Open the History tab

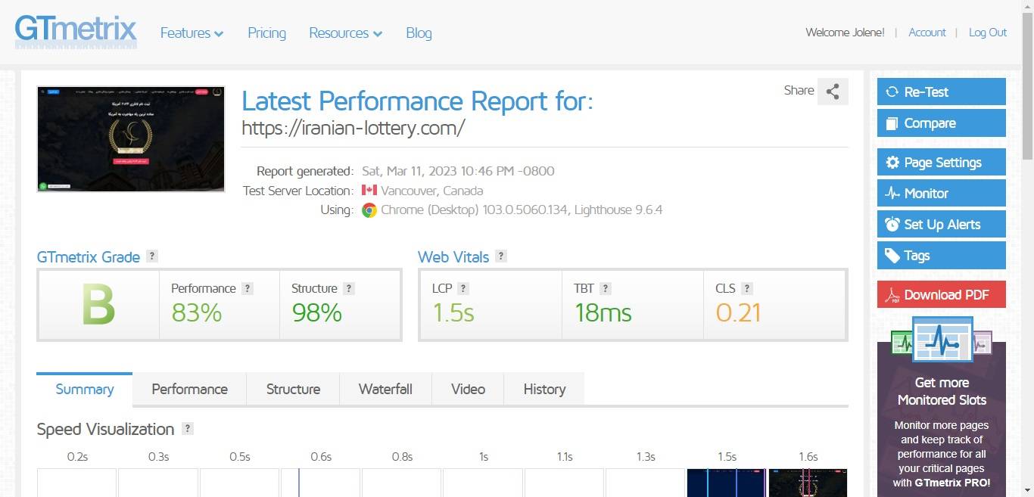tap(544, 389)
